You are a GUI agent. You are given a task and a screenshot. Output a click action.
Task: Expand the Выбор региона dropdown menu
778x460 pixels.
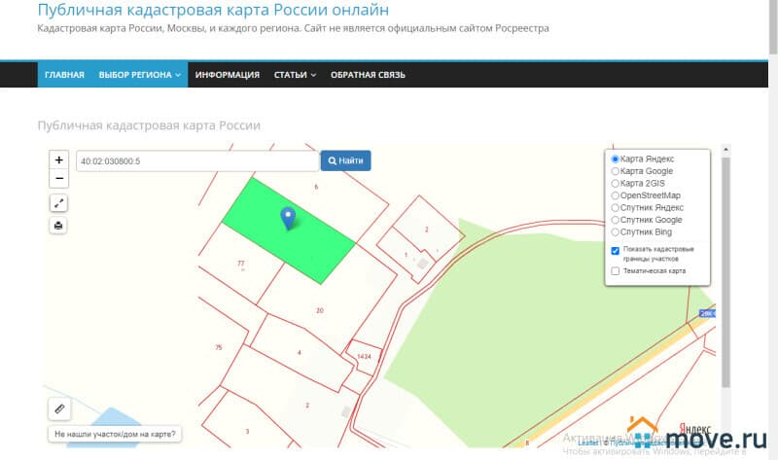141,75
